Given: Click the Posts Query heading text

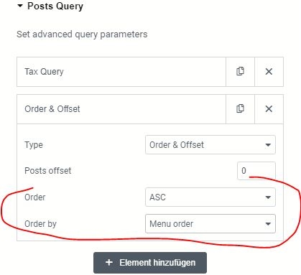Looking at the screenshot, I should coord(55,6).
